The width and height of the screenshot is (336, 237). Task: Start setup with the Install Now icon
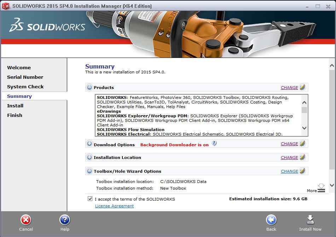click(310, 220)
